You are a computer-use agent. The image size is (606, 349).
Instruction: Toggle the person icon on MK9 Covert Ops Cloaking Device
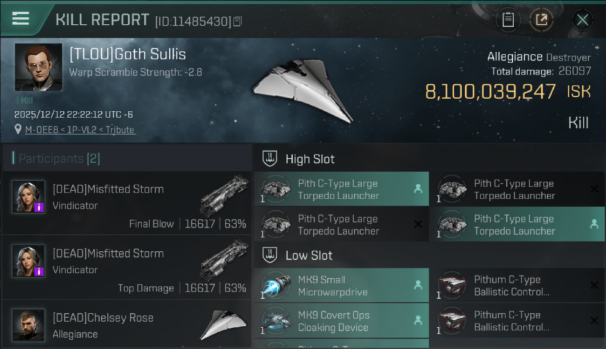[x=418, y=320]
